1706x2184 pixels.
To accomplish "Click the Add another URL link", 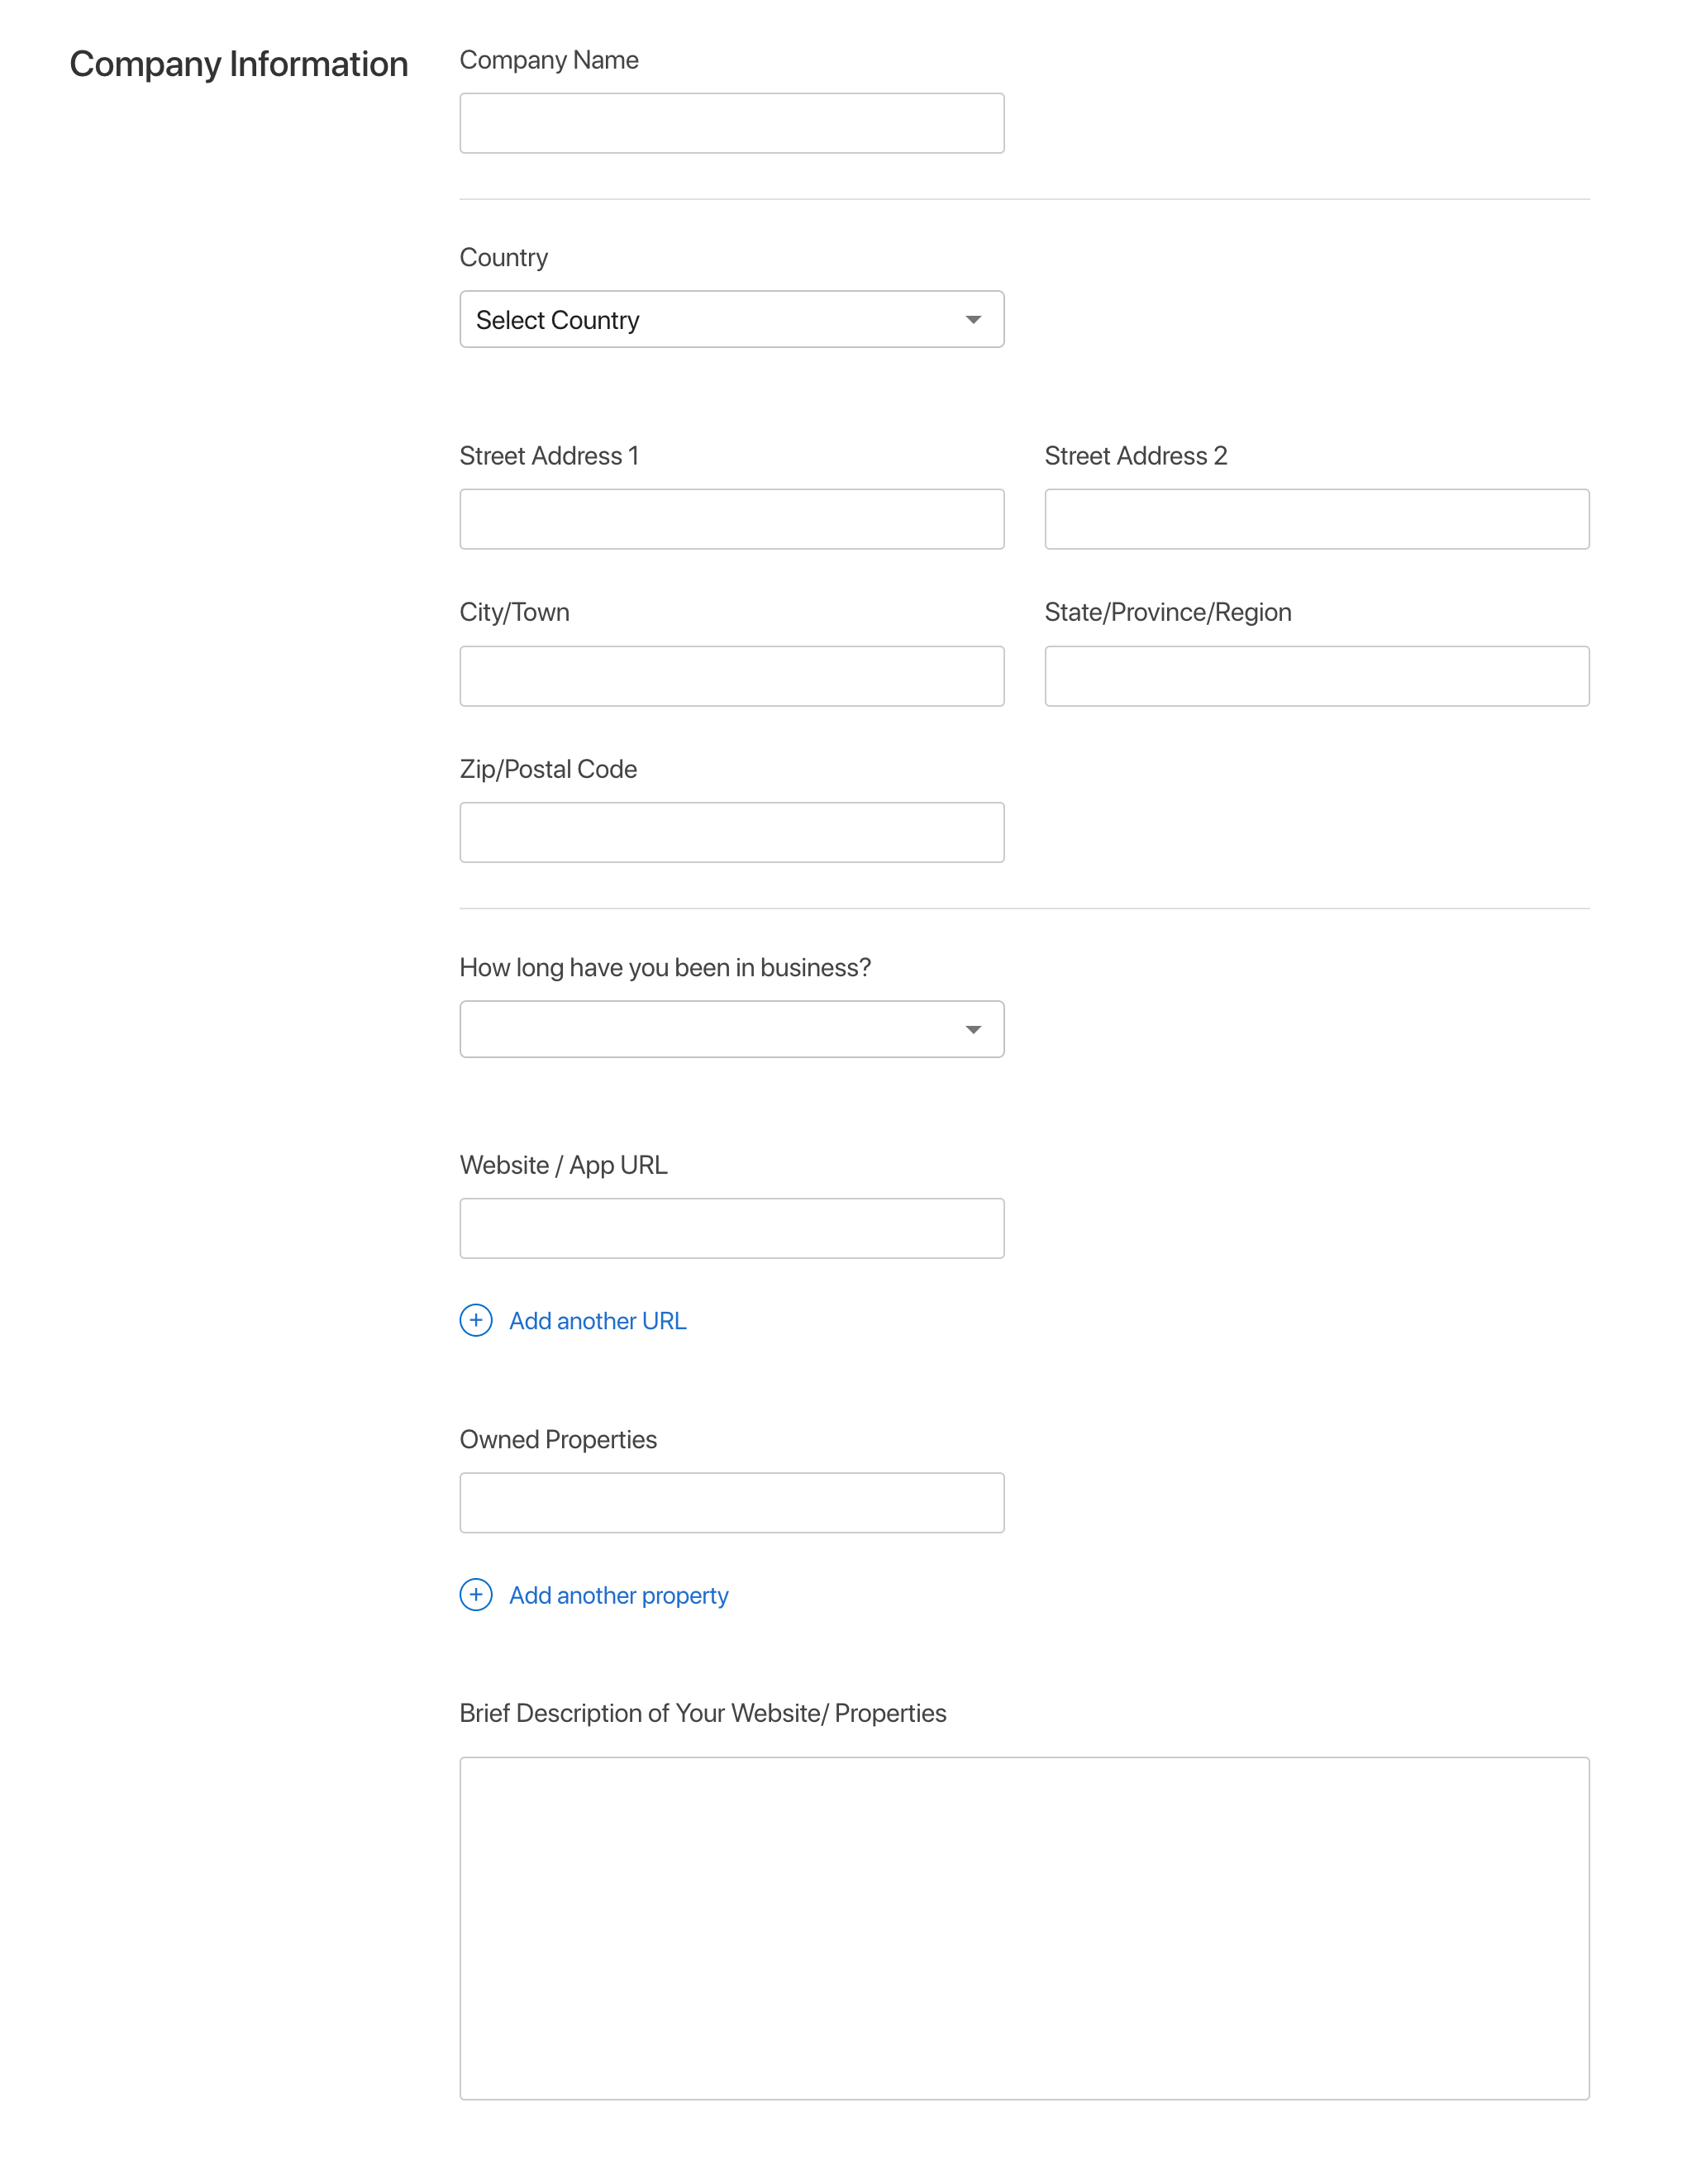I will coord(597,1321).
